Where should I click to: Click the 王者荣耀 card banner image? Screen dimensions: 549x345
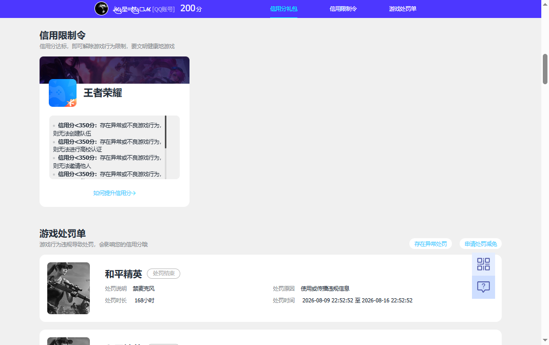click(115, 70)
